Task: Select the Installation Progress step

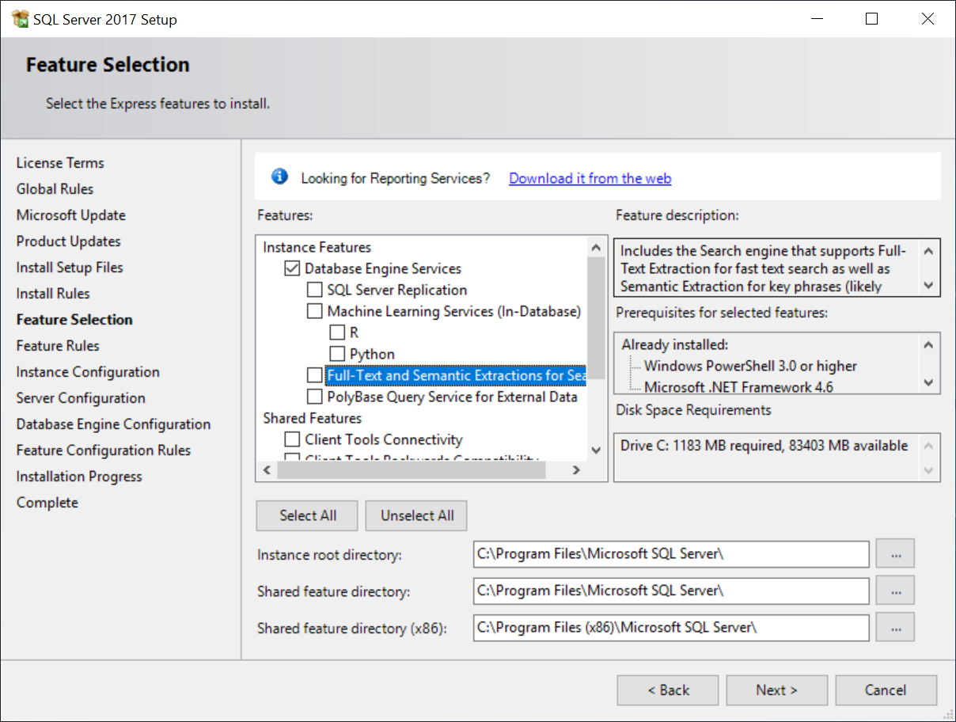Action: pos(79,477)
